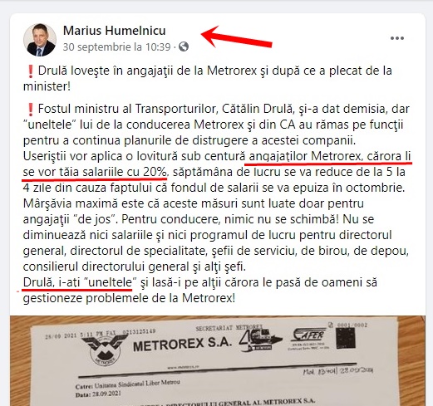Click the SECRETARIAT METROREX fax header

(229, 328)
